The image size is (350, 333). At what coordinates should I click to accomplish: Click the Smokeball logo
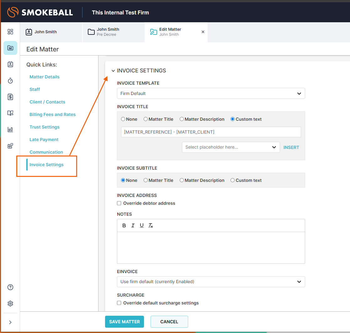(40, 12)
